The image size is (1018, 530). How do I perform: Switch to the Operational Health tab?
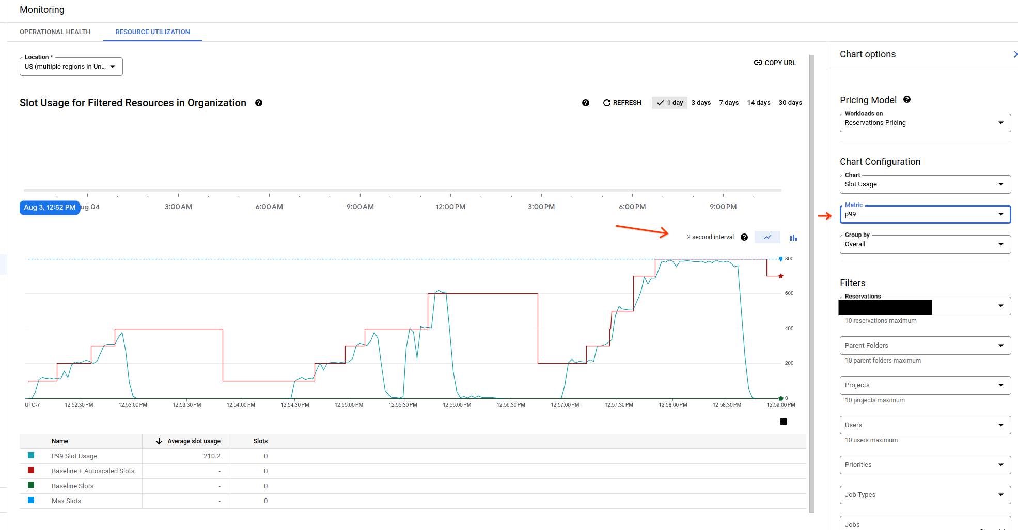(55, 32)
